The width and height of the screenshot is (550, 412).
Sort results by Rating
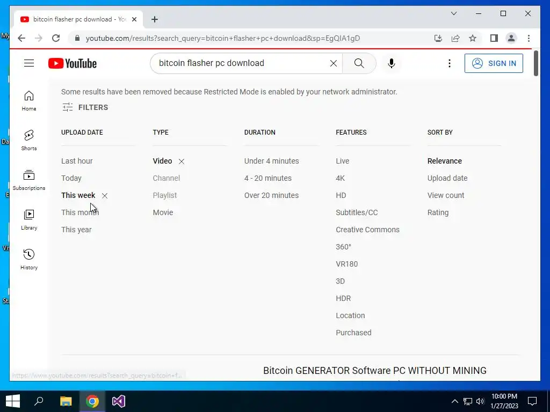tap(438, 212)
